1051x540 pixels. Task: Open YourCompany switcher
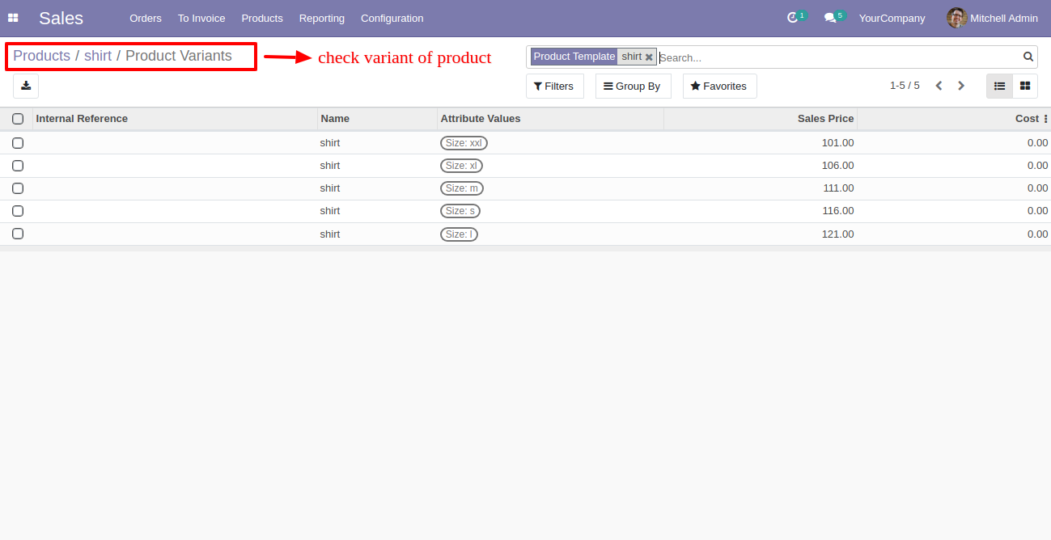click(892, 18)
